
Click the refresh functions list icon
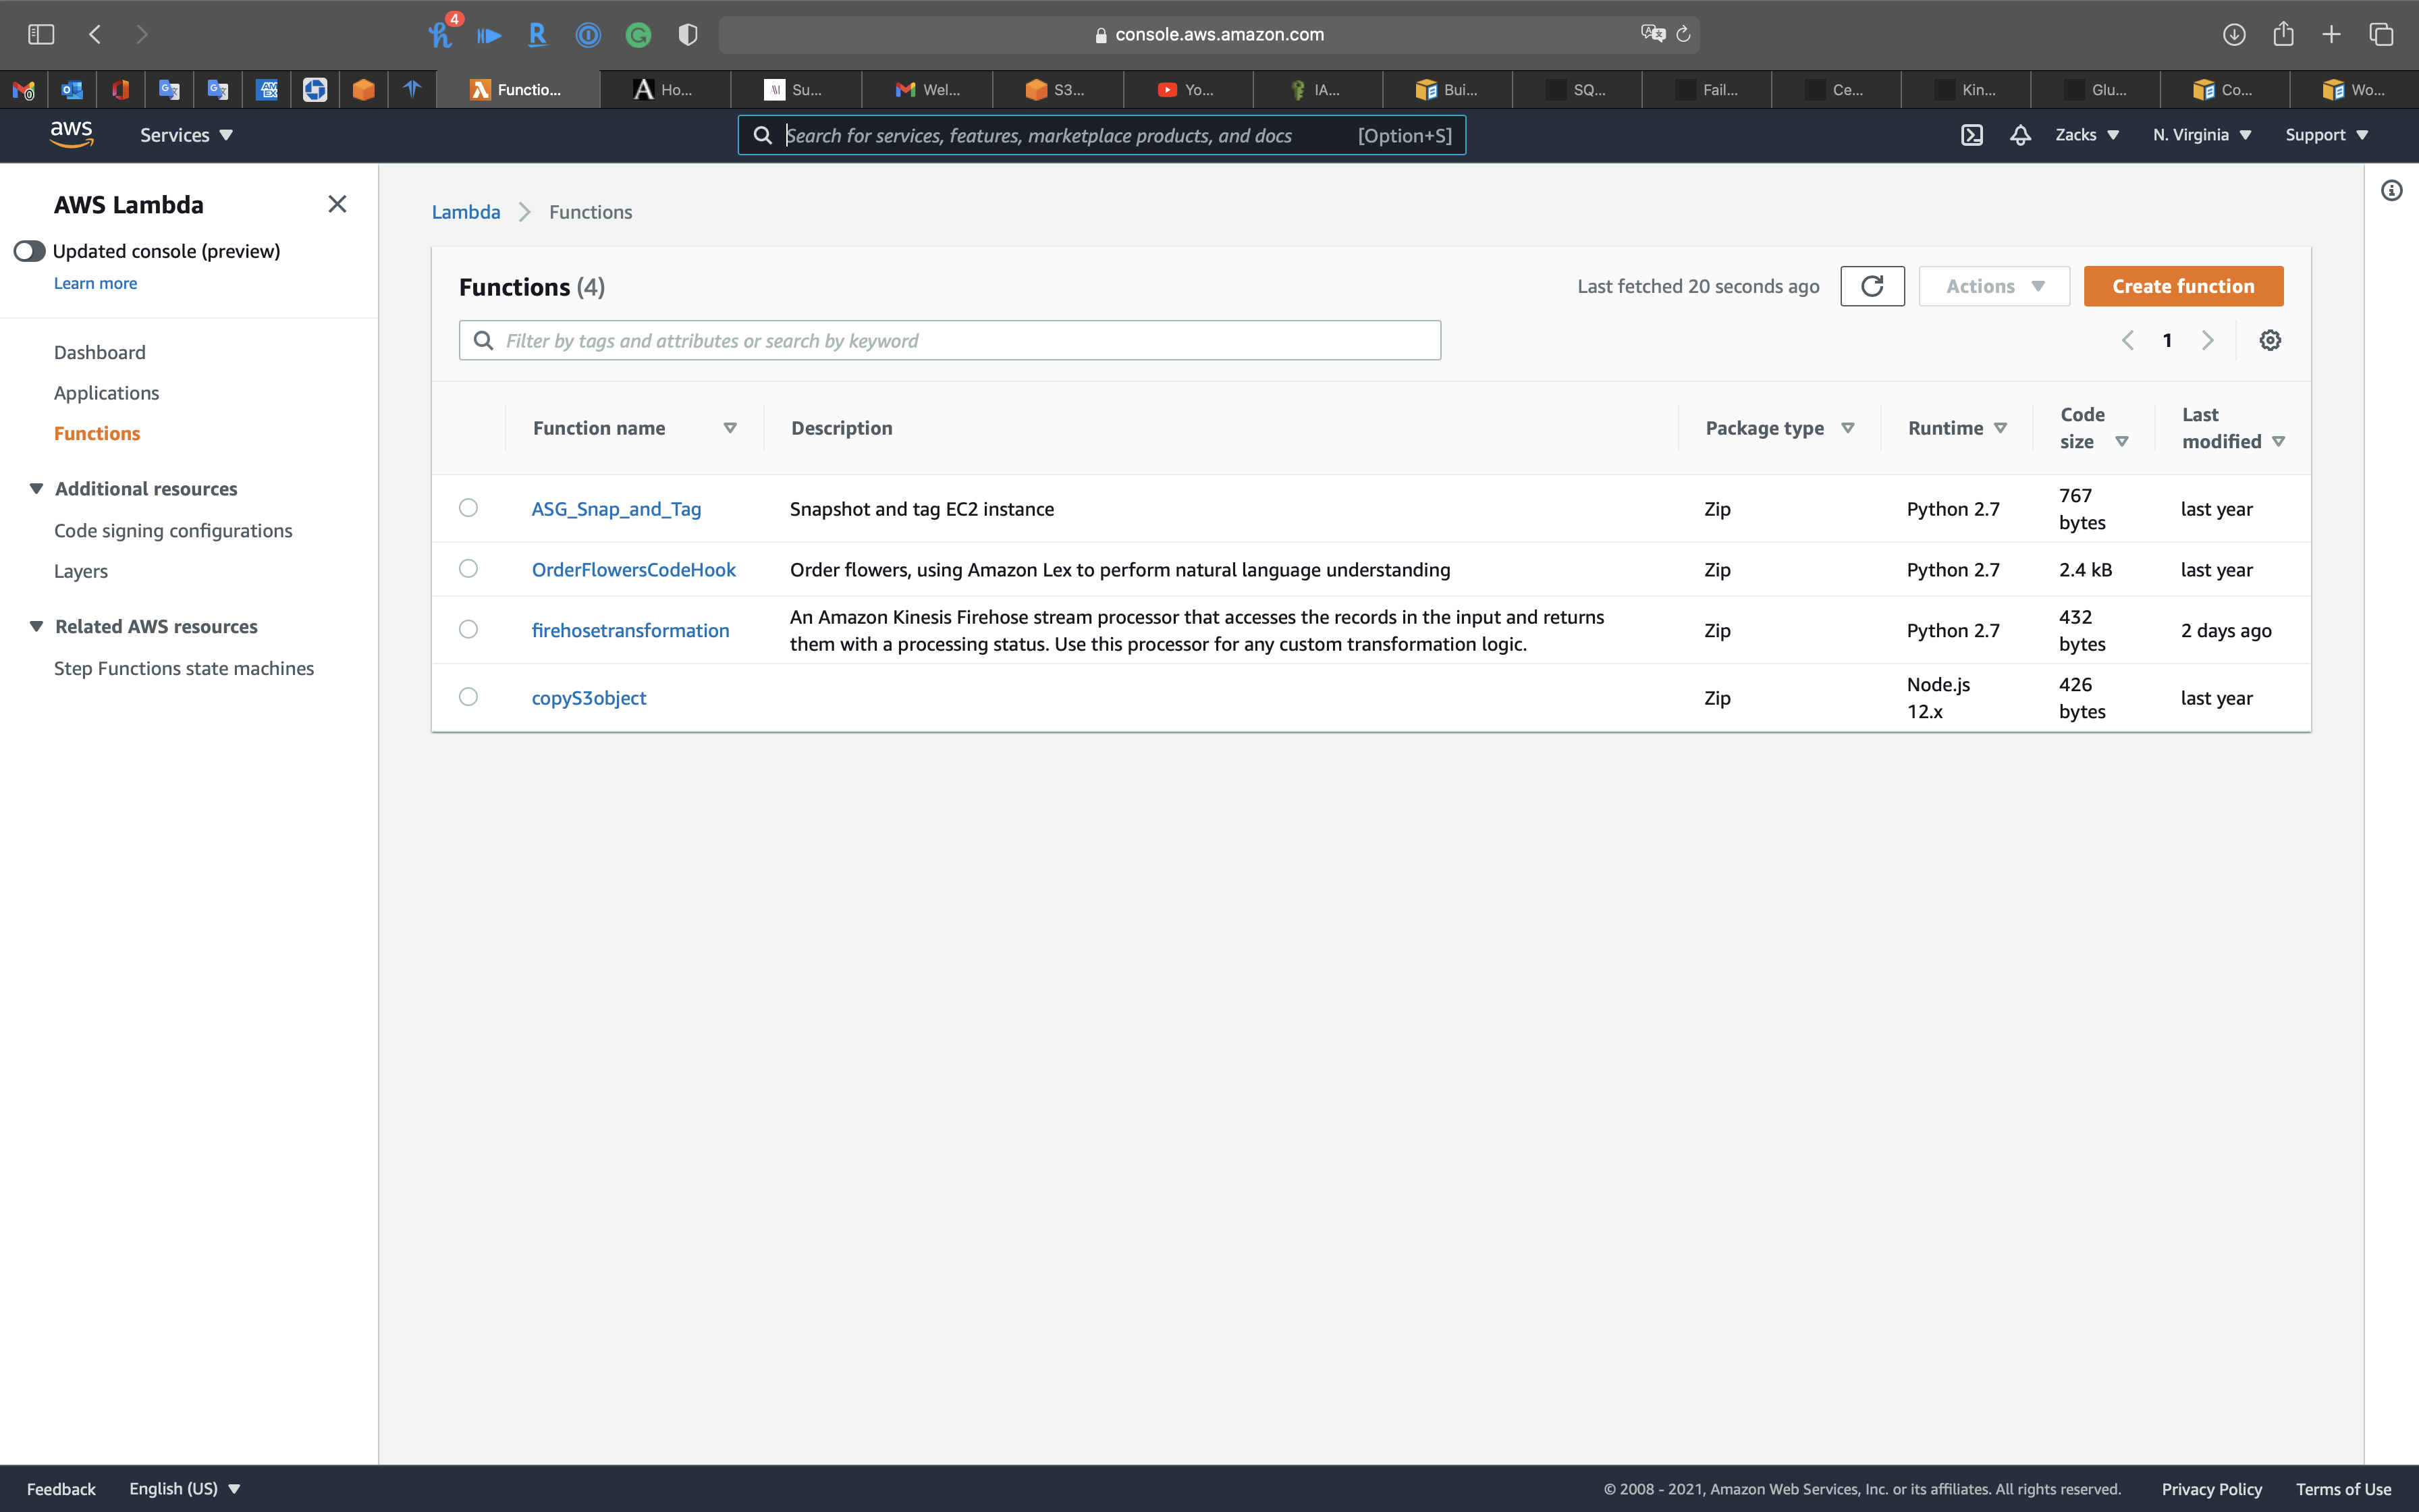tap(1871, 286)
